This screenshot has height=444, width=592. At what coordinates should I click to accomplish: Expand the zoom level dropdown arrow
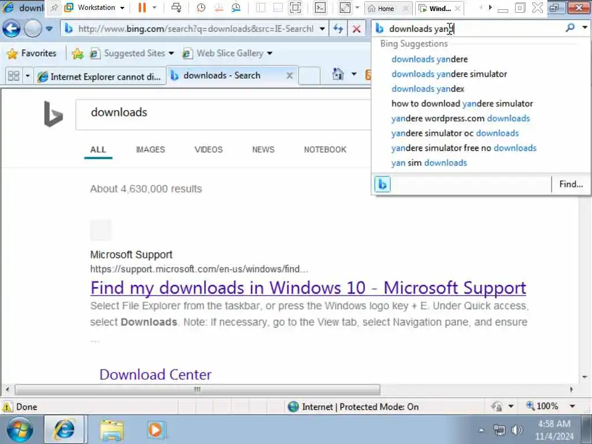572,406
